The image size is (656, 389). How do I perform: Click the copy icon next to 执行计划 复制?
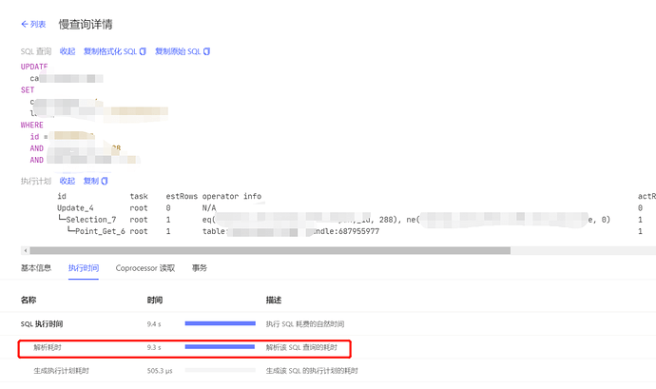coord(105,181)
